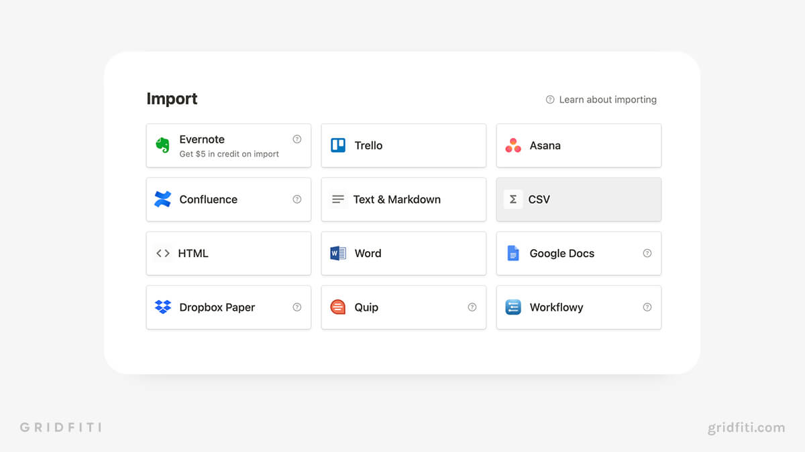Visit the gridfiti.com link

click(x=747, y=427)
